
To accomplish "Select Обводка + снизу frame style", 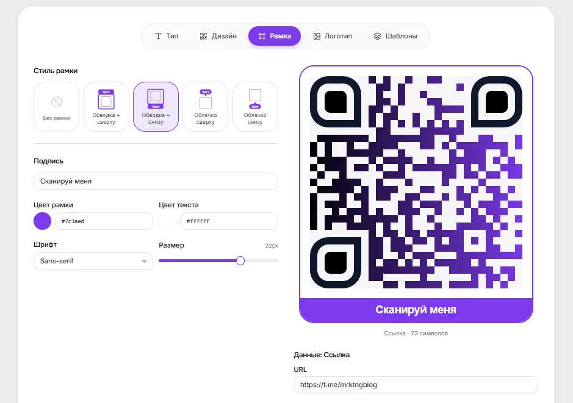I will (156, 107).
